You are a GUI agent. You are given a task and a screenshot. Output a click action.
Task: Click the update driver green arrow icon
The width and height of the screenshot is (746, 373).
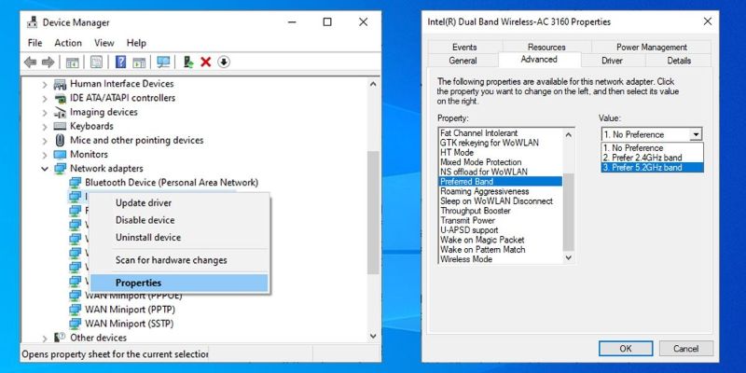click(x=188, y=62)
